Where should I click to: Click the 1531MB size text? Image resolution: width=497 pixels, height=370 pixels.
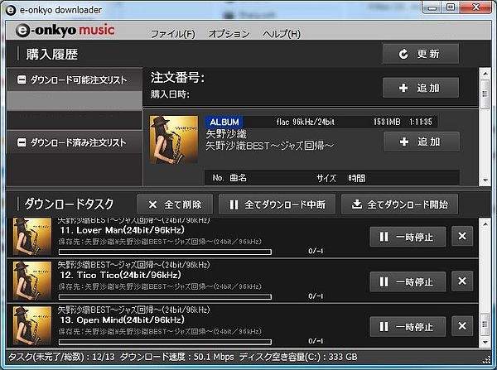(x=387, y=122)
